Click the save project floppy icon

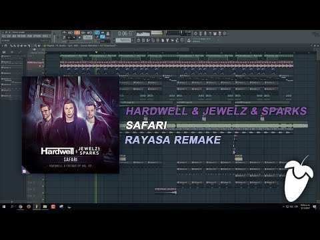point(215,33)
